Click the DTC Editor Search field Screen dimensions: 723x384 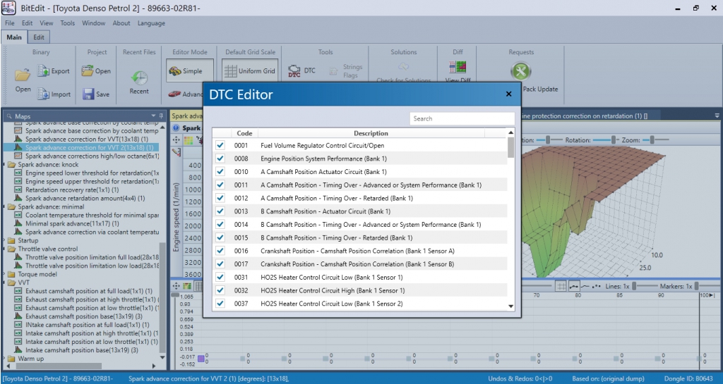[462, 118]
